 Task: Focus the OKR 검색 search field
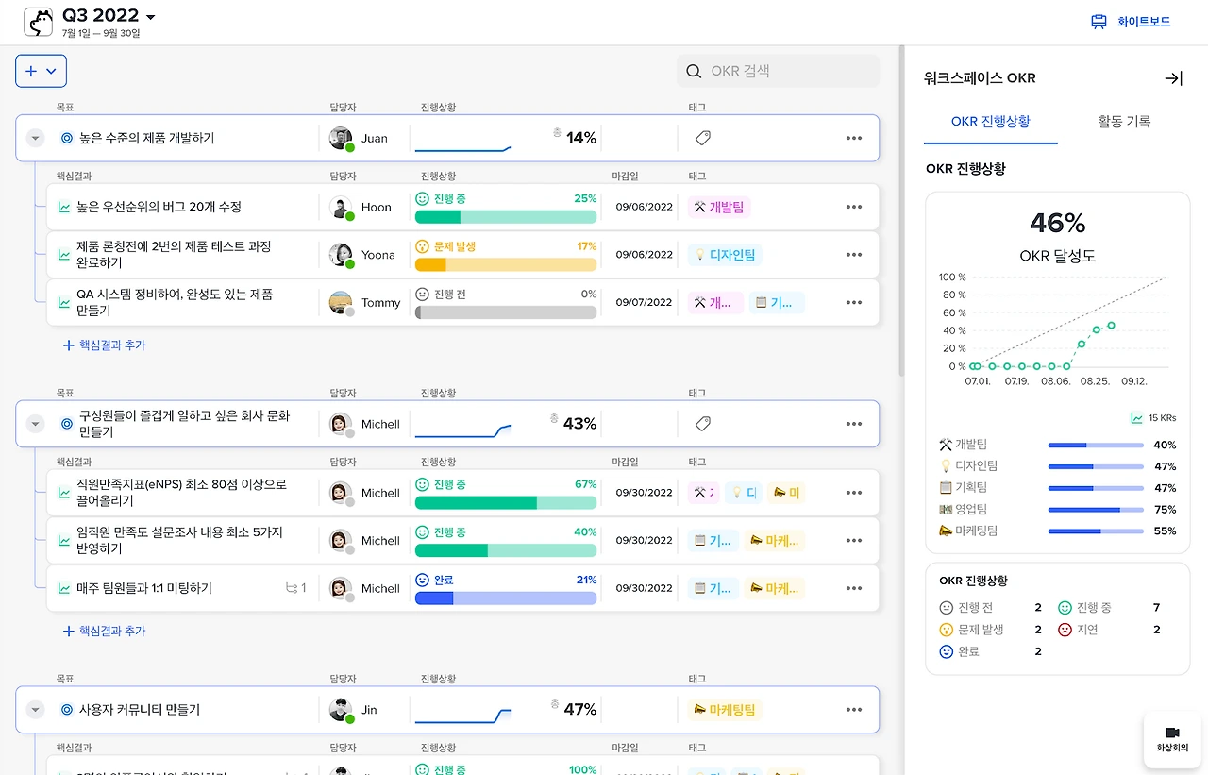[x=778, y=71]
